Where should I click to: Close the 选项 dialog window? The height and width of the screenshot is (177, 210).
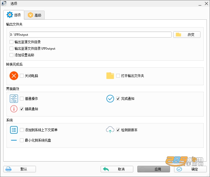tap(206, 4)
